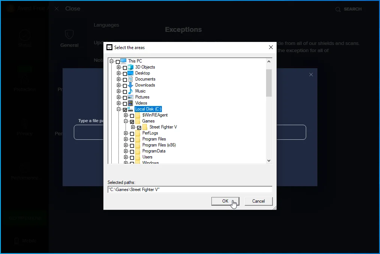Screen dimensions: 380x254
Task: Check the 3D Objects checkbox
Action: [125, 67]
